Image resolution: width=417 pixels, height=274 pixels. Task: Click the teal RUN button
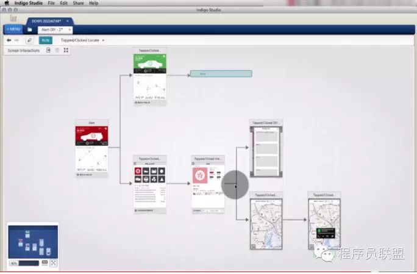tap(46, 40)
